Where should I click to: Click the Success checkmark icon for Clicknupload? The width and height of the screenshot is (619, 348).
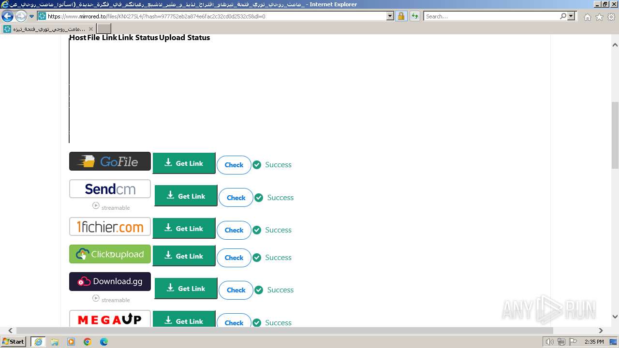pyautogui.click(x=257, y=258)
